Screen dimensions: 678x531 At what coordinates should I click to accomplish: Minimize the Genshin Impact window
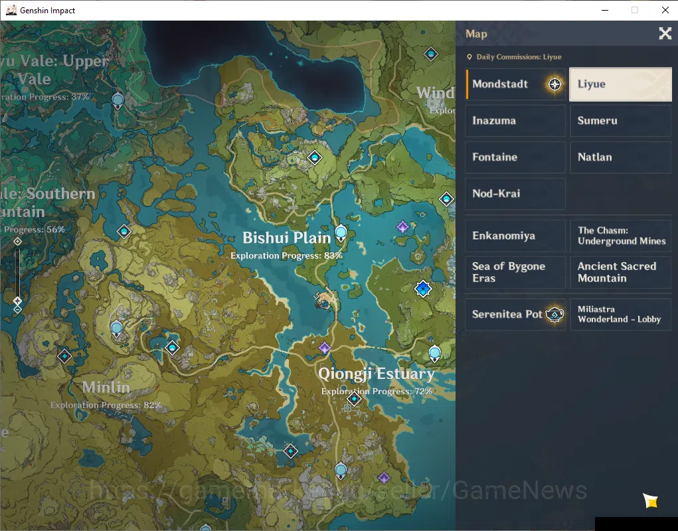coord(605,10)
